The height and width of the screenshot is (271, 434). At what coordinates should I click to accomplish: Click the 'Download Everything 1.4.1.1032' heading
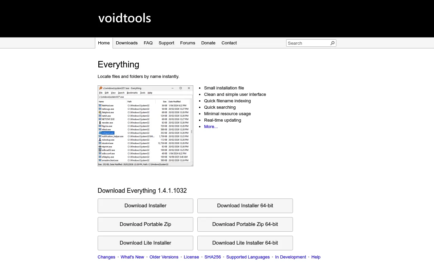click(x=142, y=191)
